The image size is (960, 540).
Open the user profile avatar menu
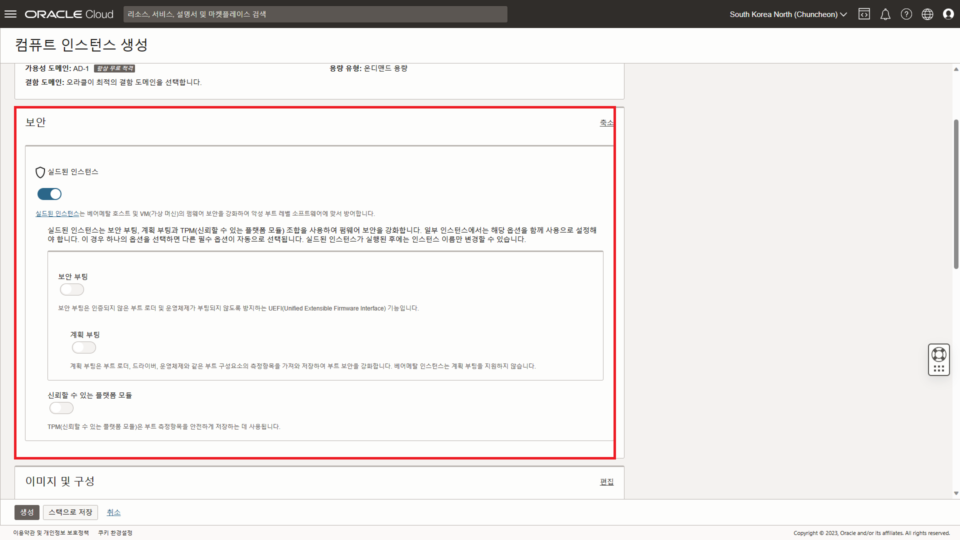(948, 14)
